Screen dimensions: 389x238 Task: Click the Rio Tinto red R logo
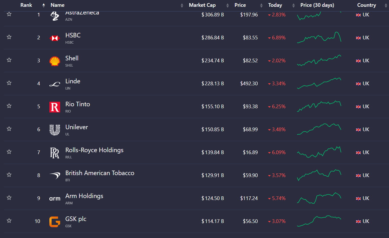click(x=54, y=107)
